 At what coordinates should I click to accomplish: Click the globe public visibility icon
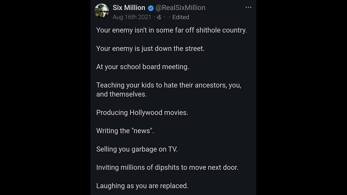(159, 17)
